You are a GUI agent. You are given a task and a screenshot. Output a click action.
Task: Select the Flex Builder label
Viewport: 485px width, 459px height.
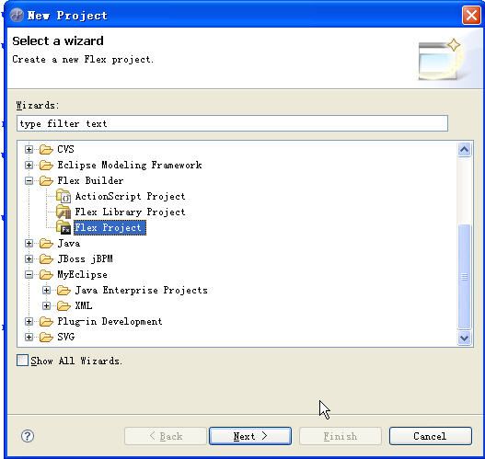click(x=90, y=181)
